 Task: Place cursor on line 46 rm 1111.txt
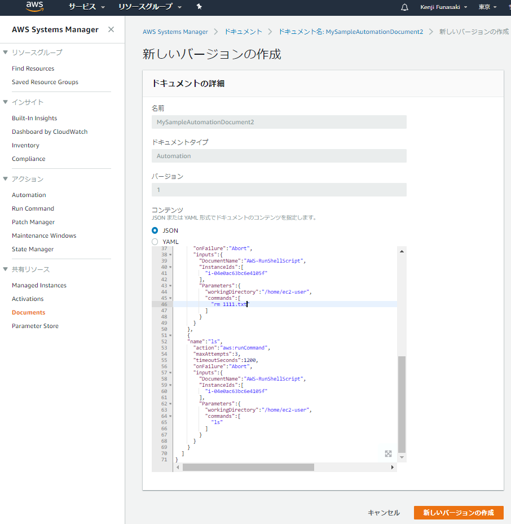(x=230, y=304)
